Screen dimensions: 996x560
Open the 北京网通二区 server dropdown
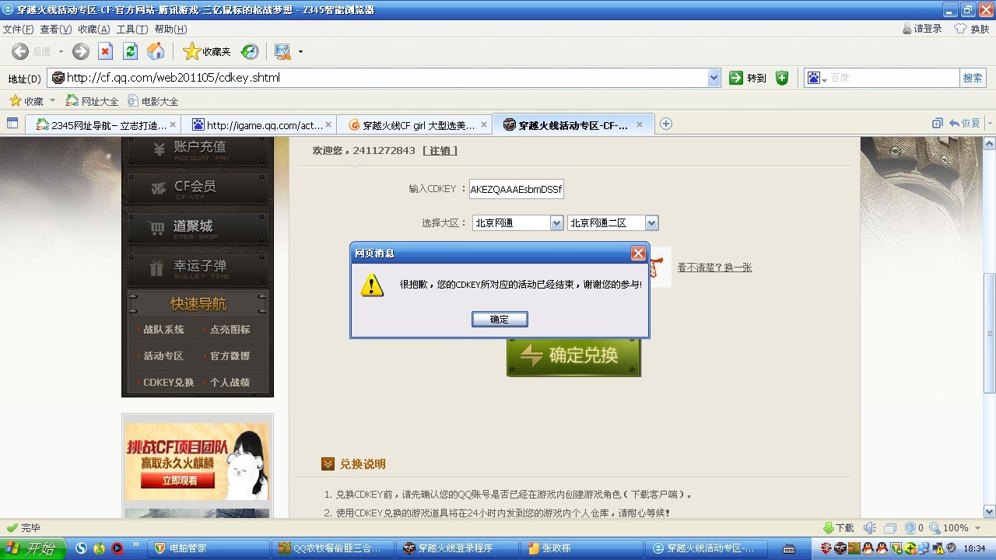613,222
